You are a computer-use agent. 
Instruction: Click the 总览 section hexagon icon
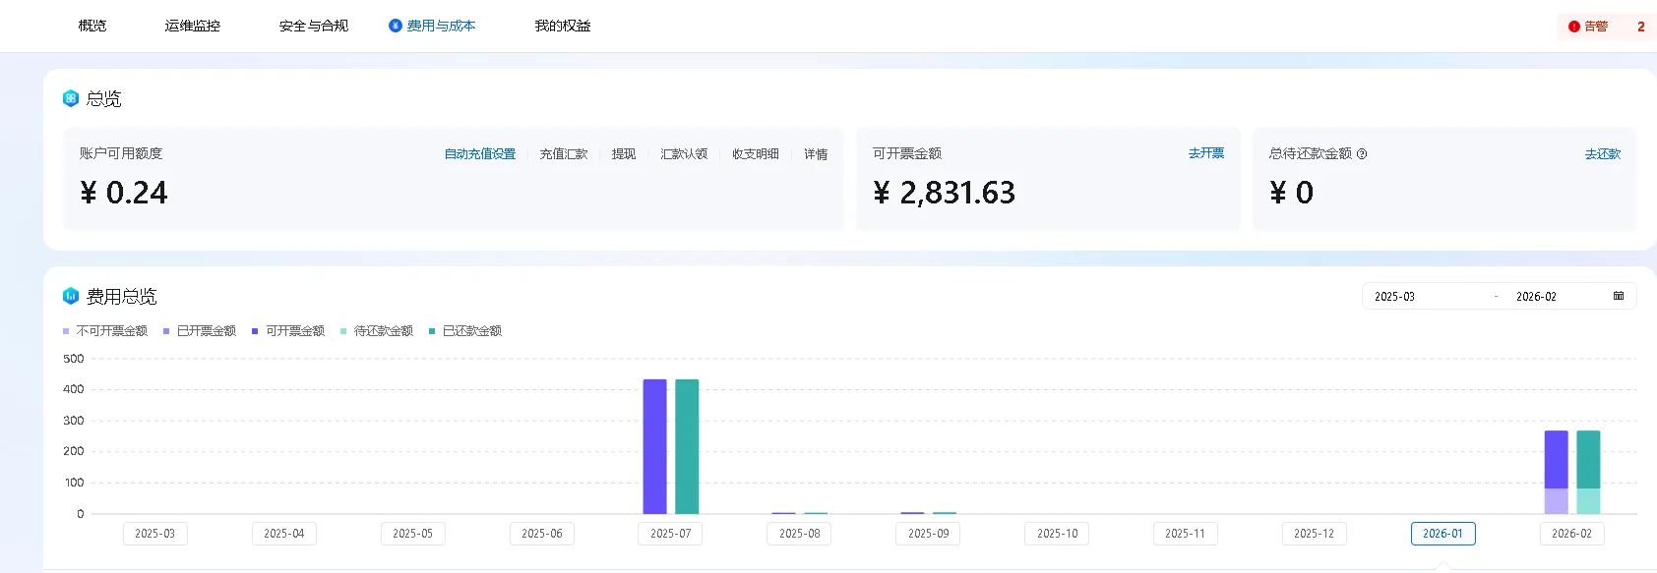[x=71, y=98]
